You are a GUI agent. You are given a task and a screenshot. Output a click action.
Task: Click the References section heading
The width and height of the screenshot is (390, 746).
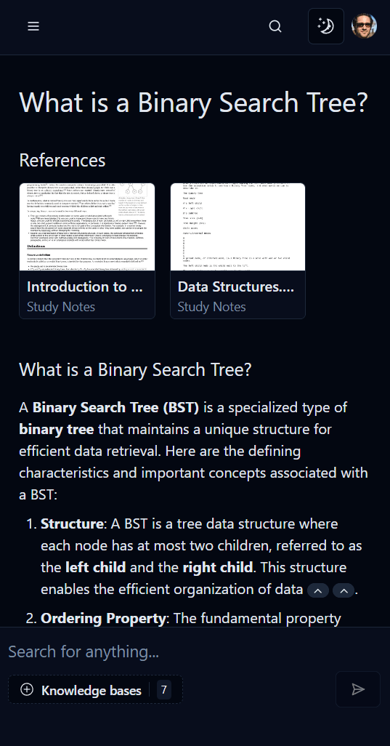point(62,161)
